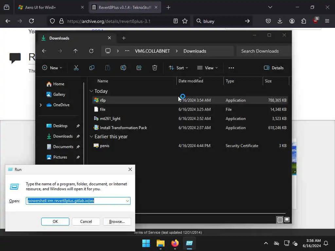The width and height of the screenshot is (335, 251).
Task: Click the Downloads breadcrumb in address bar
Action: coord(195,51)
